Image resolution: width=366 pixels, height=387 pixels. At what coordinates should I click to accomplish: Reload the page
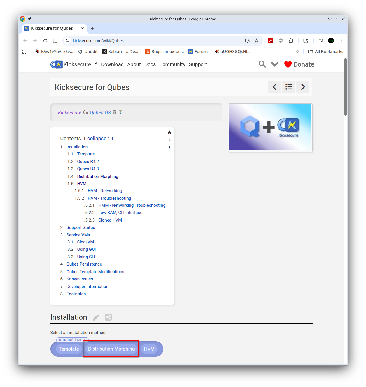tap(45, 41)
